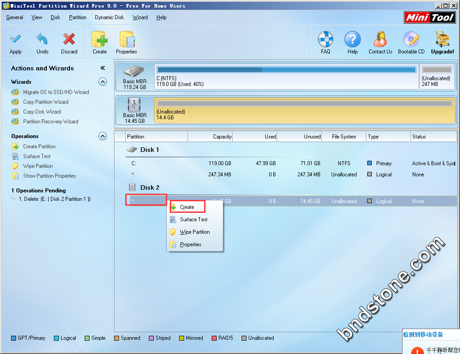Click the Upgrade shopping cart icon
This screenshot has height=354, width=460.
point(443,39)
